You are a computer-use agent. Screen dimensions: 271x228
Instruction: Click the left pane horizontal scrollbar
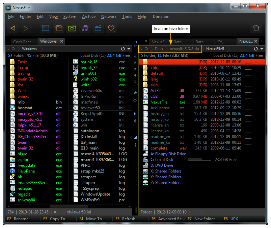(69, 206)
